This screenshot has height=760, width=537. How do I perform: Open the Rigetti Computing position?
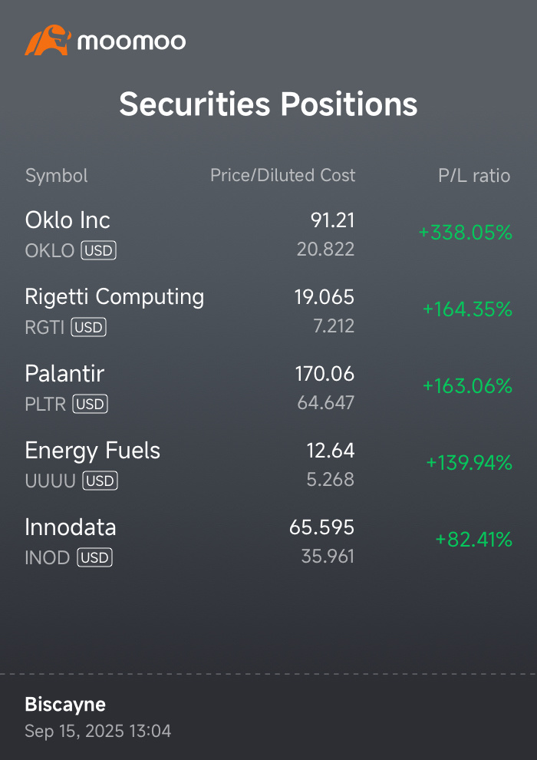point(268,311)
